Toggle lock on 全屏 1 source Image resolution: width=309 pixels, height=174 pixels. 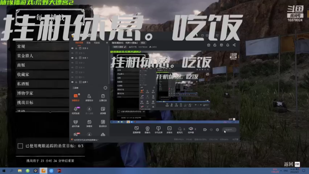pyautogui.click(x=76, y=82)
